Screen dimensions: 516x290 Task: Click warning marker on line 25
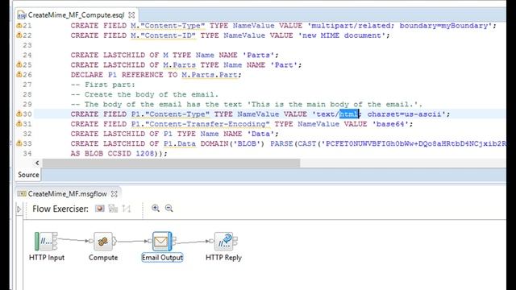click(19, 64)
